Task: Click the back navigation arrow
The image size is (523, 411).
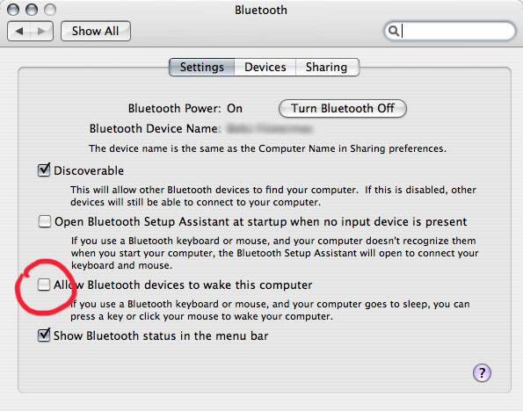Action: (x=19, y=32)
